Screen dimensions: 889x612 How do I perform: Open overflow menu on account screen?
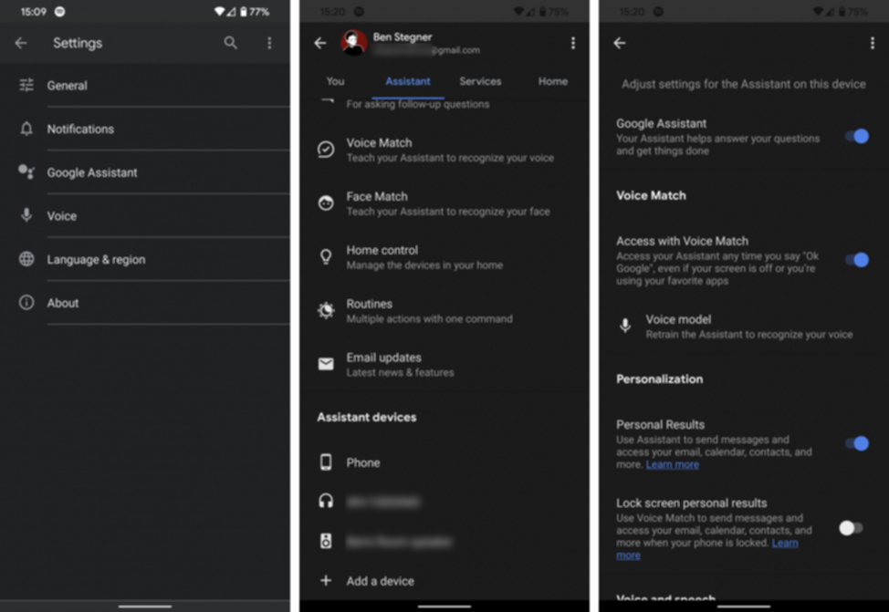point(573,43)
